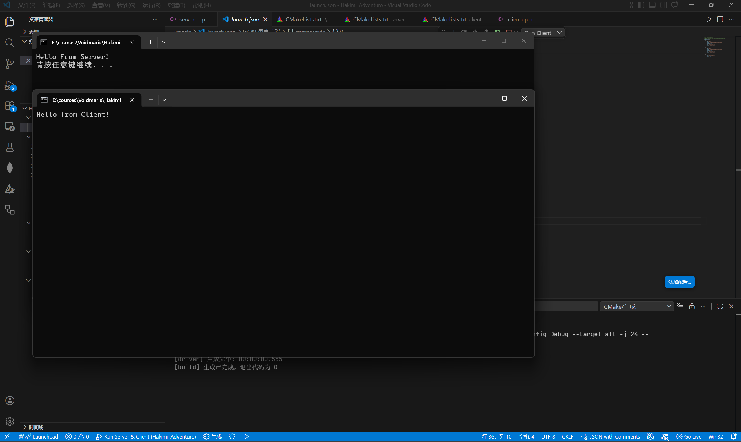Switch to the client.cpp tab

click(x=519, y=19)
